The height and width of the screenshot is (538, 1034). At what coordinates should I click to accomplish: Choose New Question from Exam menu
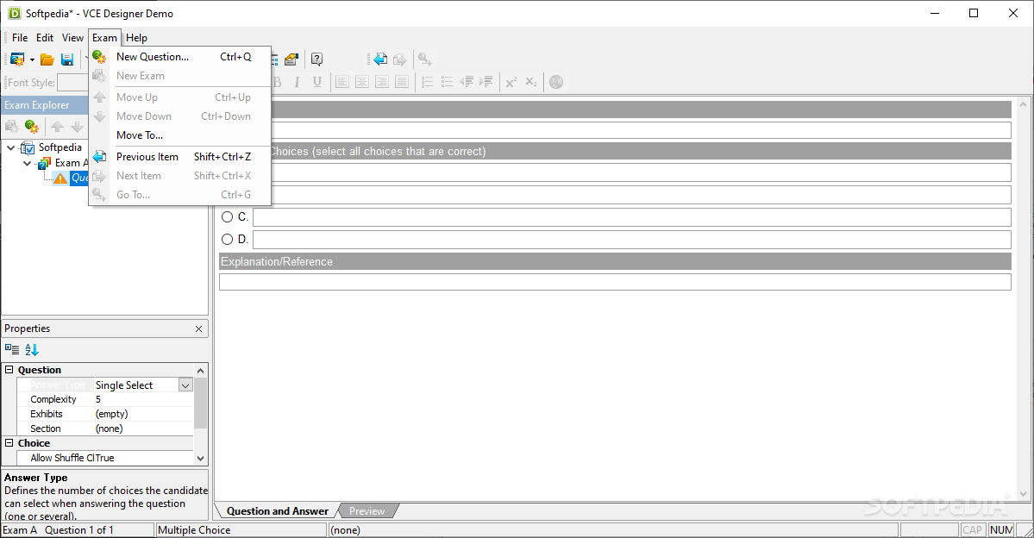[180, 57]
